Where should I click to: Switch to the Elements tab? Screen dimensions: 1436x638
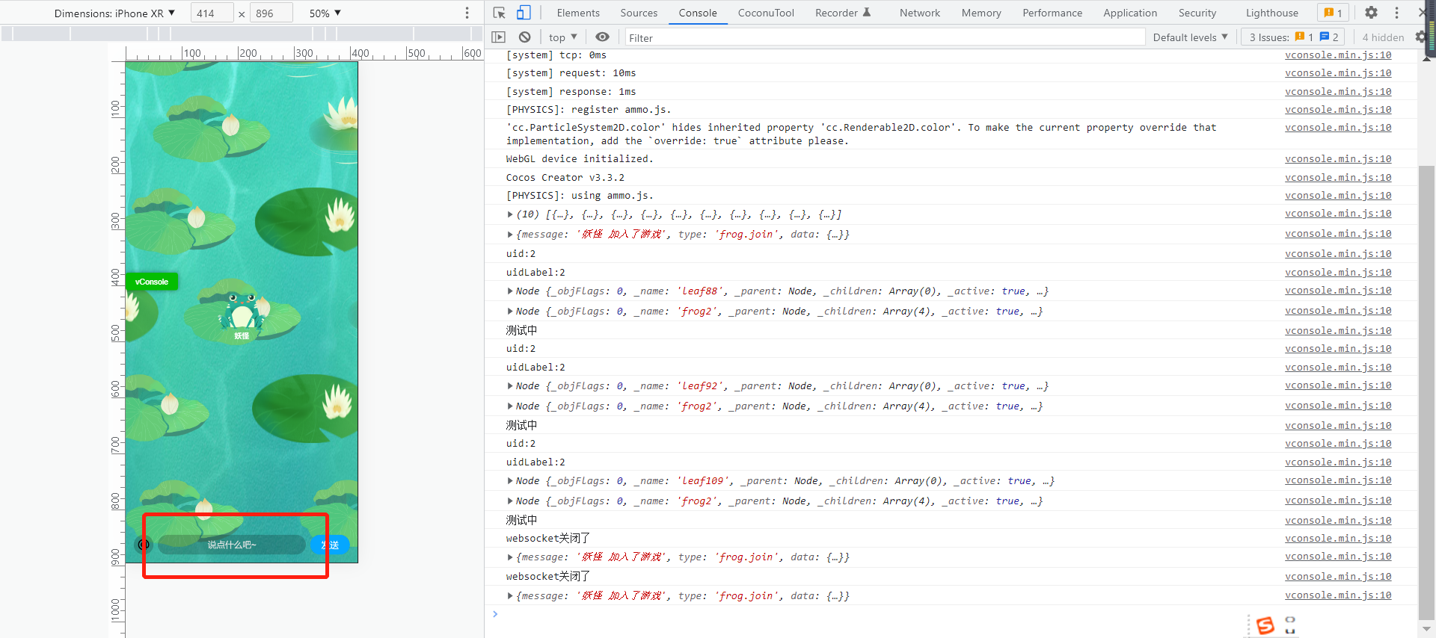click(x=578, y=13)
